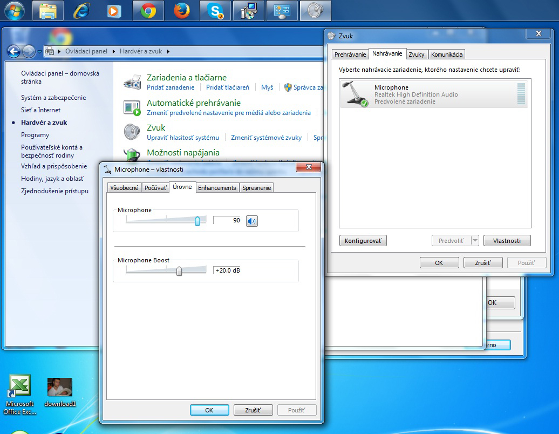Open the Počúvať tab
Screen dimensions: 559x434
[x=155, y=188]
